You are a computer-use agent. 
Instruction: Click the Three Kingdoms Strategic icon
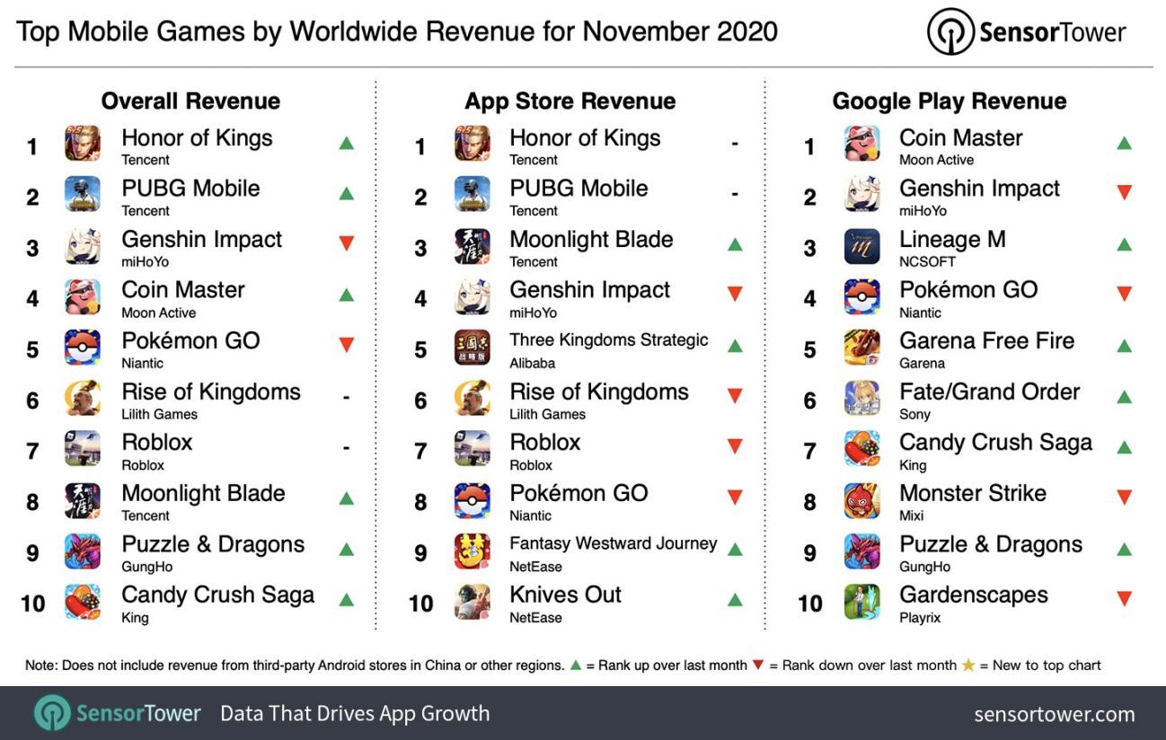(x=472, y=348)
